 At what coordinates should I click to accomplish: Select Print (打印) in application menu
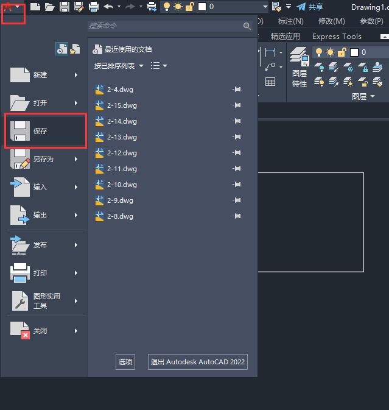[x=45, y=273]
